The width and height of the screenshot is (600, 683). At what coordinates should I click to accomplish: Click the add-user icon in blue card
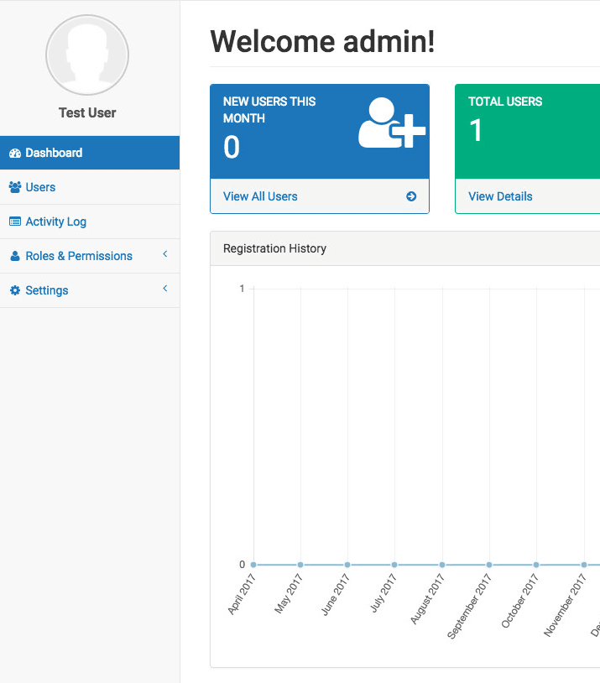tap(392, 123)
